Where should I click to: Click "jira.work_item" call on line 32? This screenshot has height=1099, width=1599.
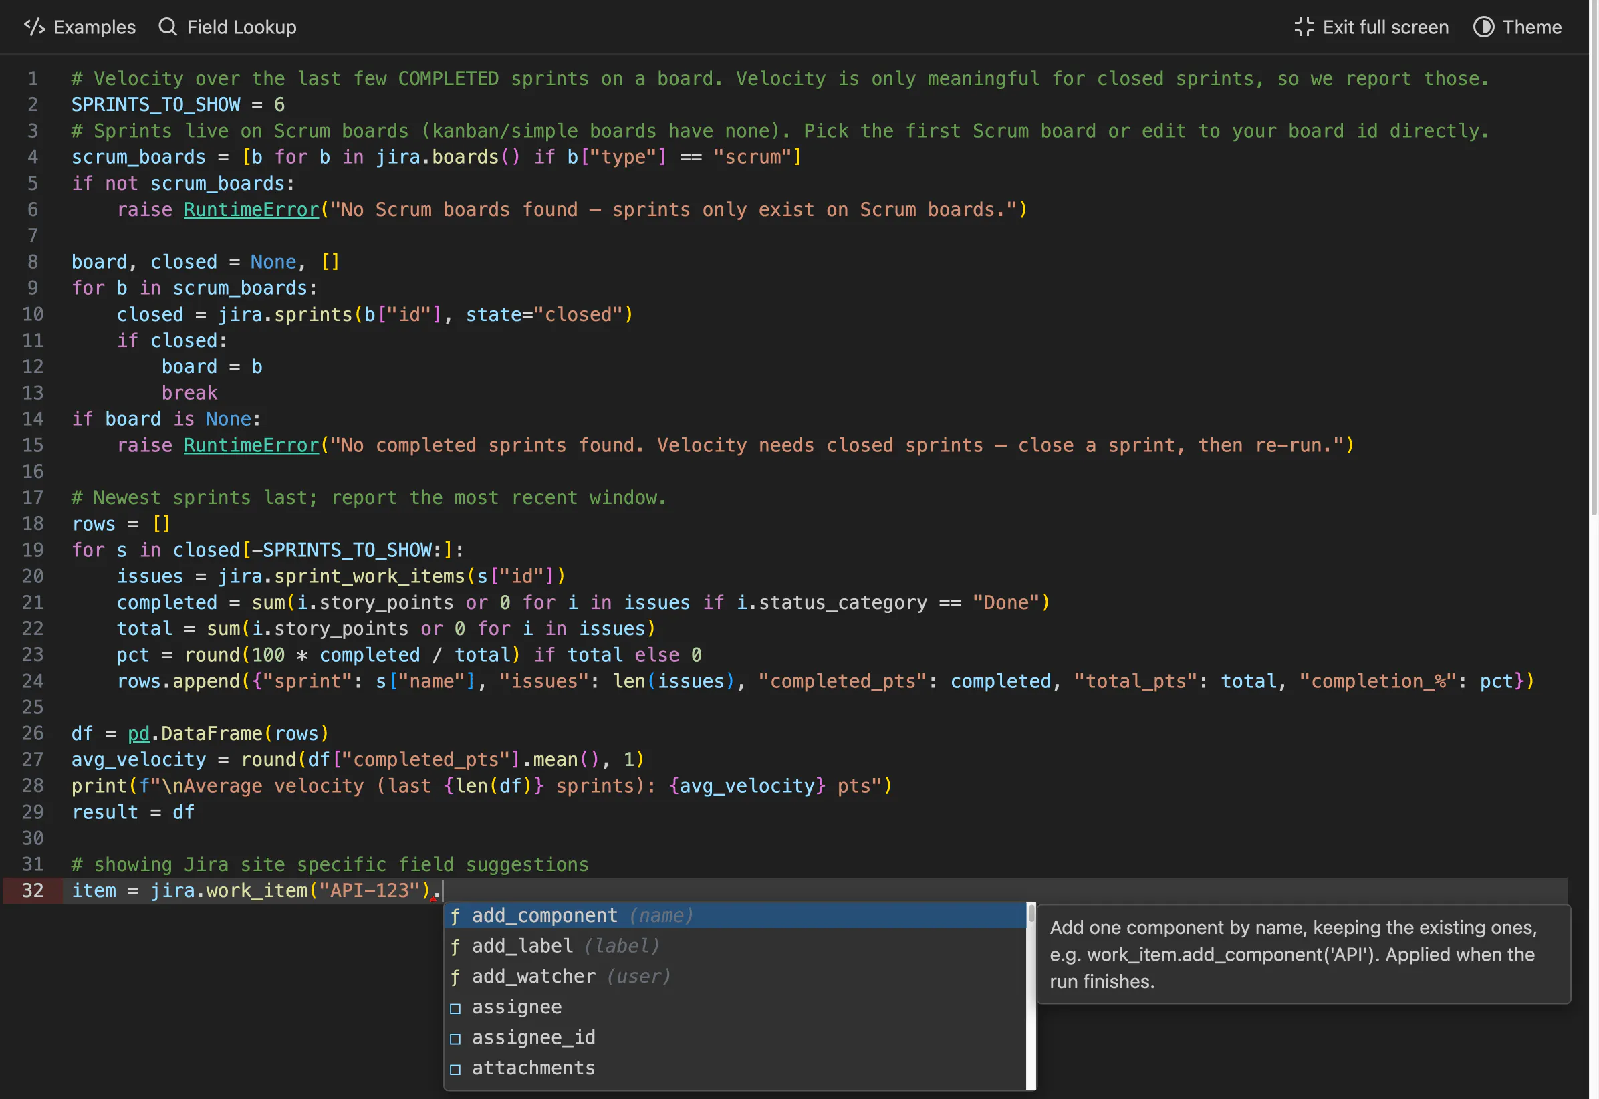(229, 891)
